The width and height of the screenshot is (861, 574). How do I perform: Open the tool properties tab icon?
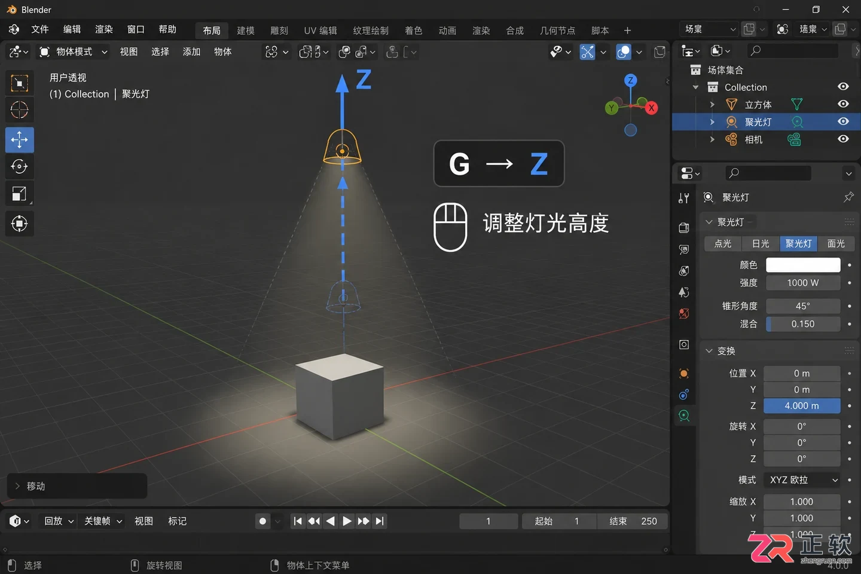click(x=684, y=199)
